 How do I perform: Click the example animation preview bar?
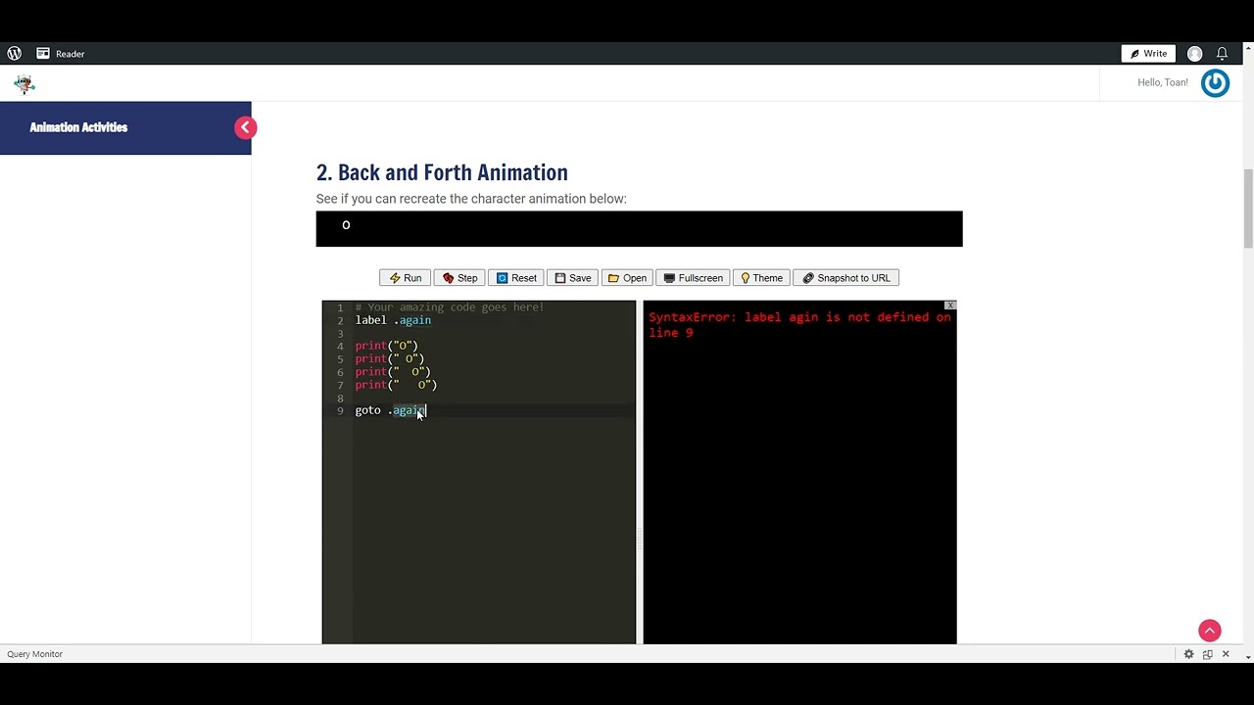pyautogui.click(x=639, y=229)
